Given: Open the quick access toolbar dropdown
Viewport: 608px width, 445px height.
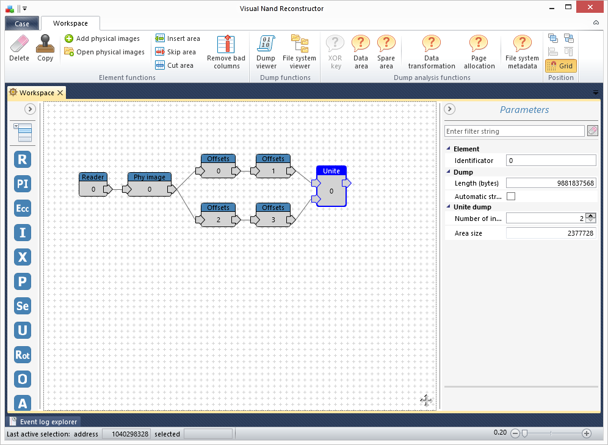Looking at the screenshot, I should tap(24, 9).
